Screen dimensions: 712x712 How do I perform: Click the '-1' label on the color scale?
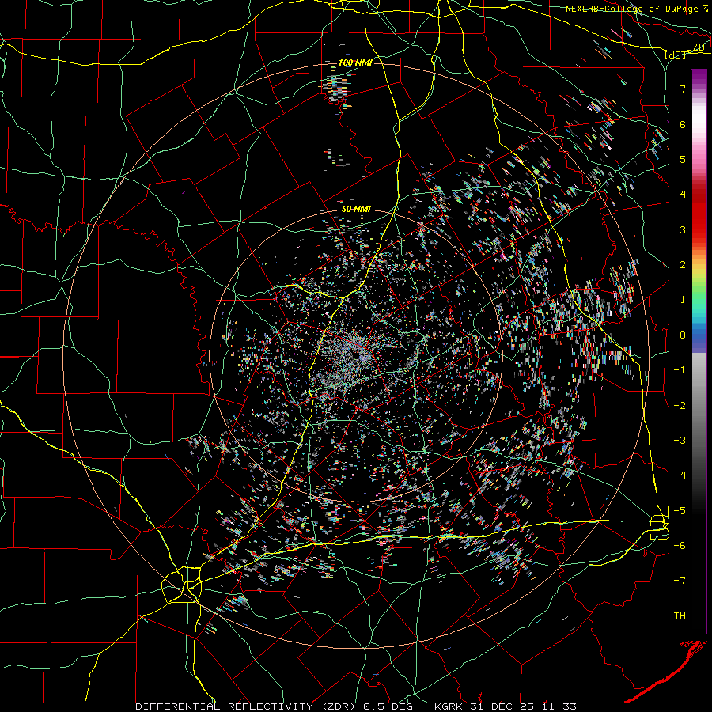680,370
